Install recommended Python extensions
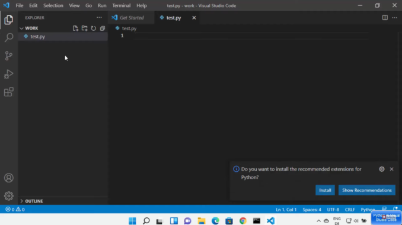The height and width of the screenshot is (225, 402). pos(325,190)
